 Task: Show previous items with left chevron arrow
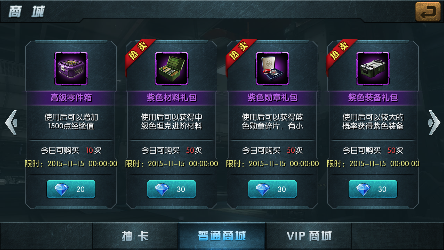11,123
